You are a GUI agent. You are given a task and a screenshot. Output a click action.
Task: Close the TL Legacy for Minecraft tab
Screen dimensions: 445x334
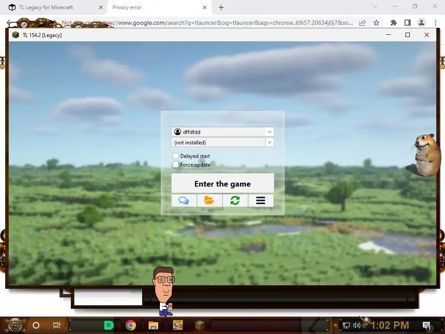pos(101,7)
